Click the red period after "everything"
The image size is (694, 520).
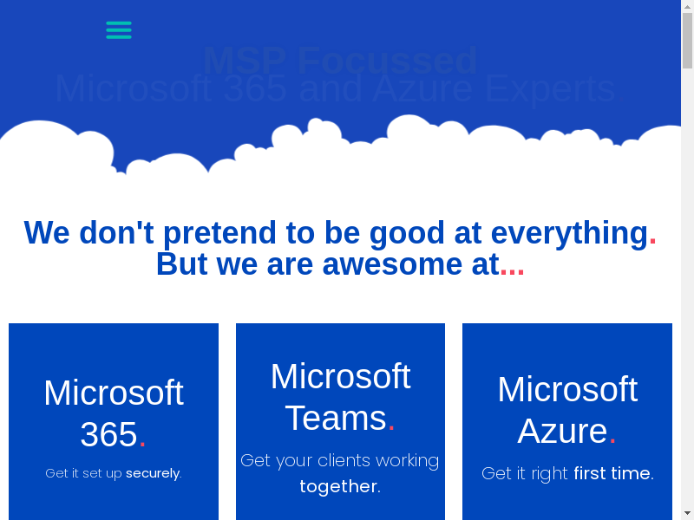[x=652, y=235]
